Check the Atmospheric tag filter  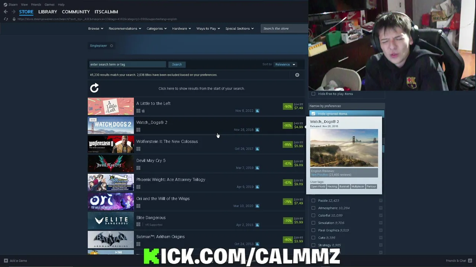tap(313, 208)
